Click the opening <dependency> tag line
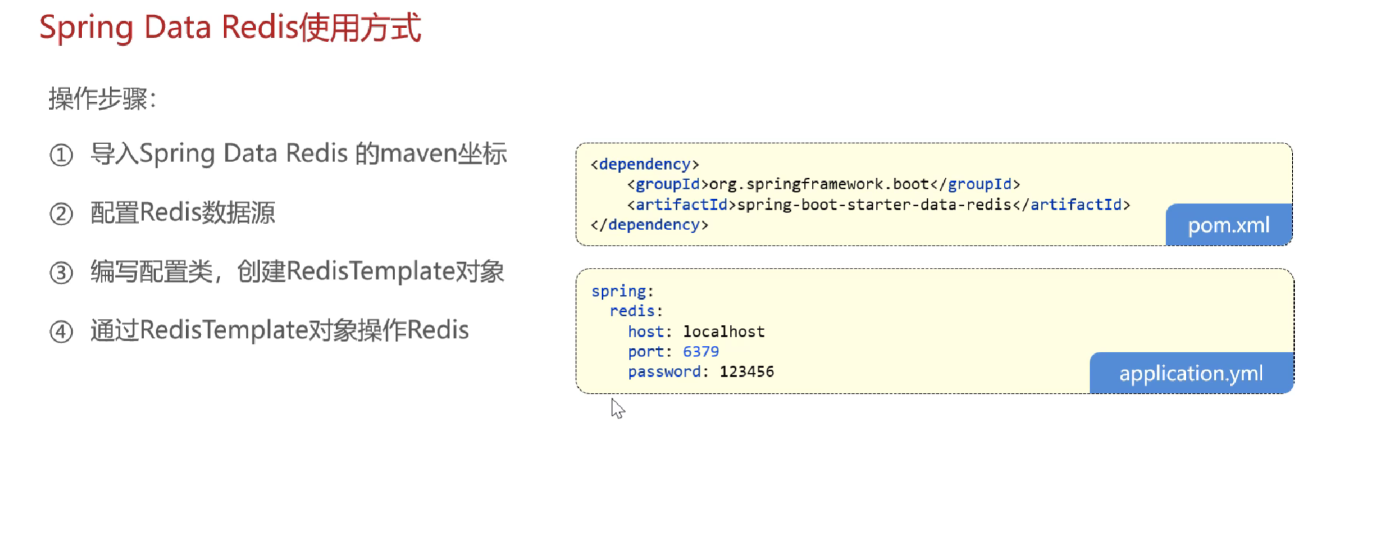The image size is (1376, 549). click(645, 164)
